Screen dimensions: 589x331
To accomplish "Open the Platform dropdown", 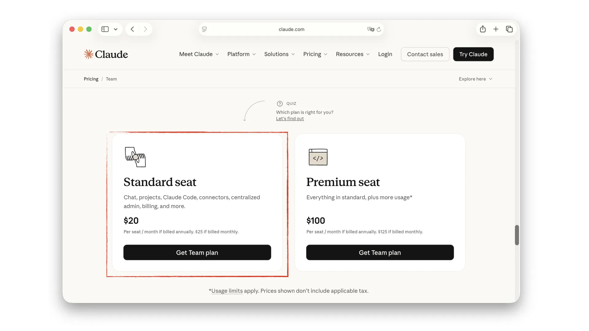I will click(x=241, y=54).
